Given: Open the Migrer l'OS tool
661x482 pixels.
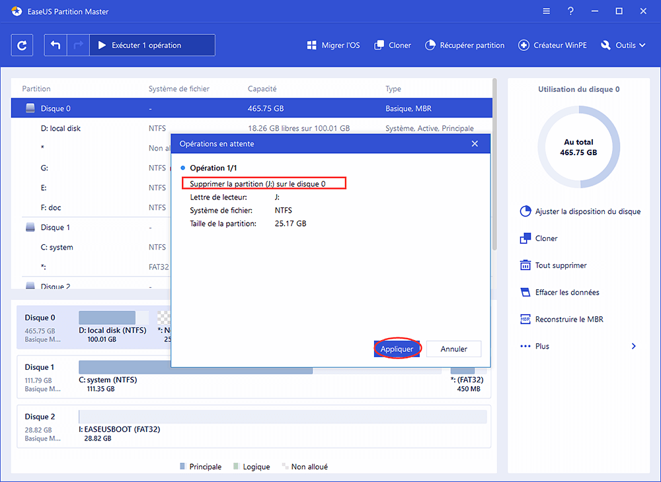Looking at the screenshot, I should coord(333,46).
